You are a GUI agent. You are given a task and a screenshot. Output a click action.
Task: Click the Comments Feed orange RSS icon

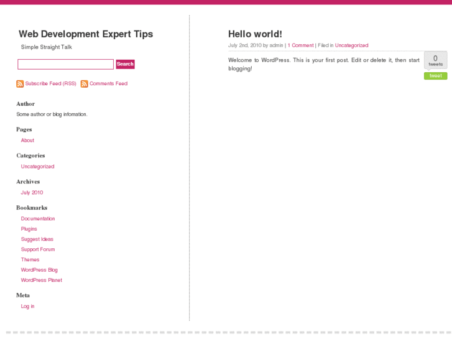(84, 84)
